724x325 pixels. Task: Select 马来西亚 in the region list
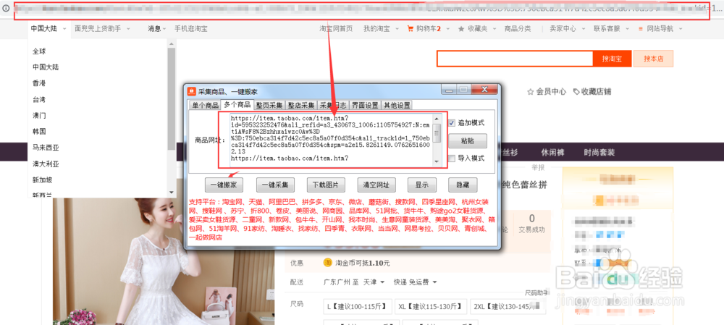click(46, 148)
